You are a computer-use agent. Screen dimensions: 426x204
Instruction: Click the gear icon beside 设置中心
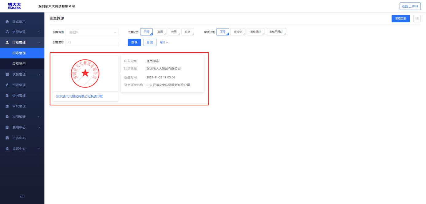(x=7, y=149)
